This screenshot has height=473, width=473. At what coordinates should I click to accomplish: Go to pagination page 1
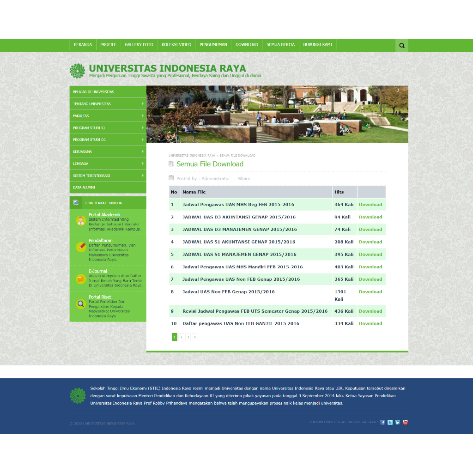(x=174, y=337)
